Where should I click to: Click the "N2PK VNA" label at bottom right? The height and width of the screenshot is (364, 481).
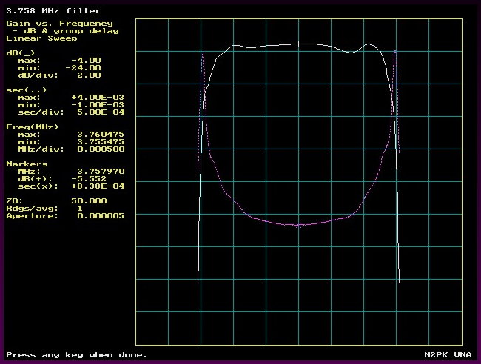pos(448,354)
